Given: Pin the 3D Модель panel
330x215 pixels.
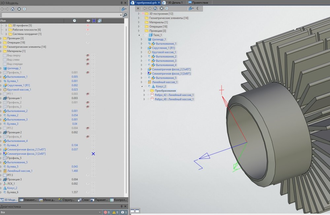Looking at the screenshot, I should click(x=121, y=3).
